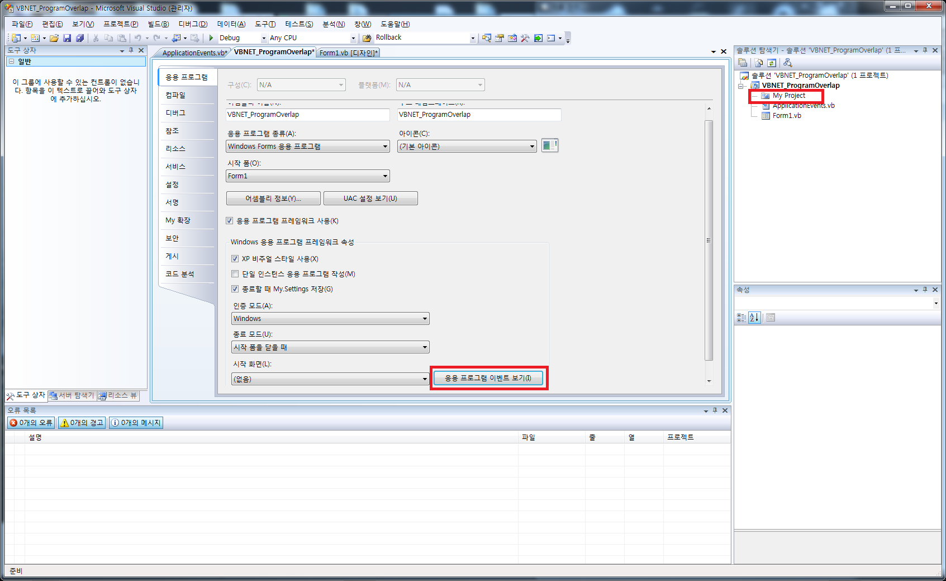Toggle the 0개의 오류 filter button

[31, 423]
